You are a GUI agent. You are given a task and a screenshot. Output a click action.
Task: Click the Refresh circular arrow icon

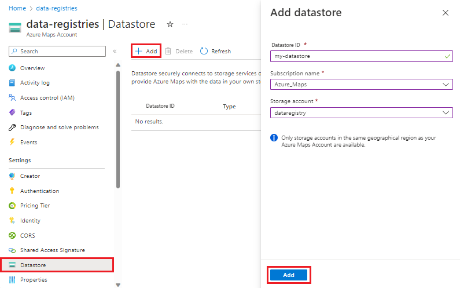(x=204, y=51)
